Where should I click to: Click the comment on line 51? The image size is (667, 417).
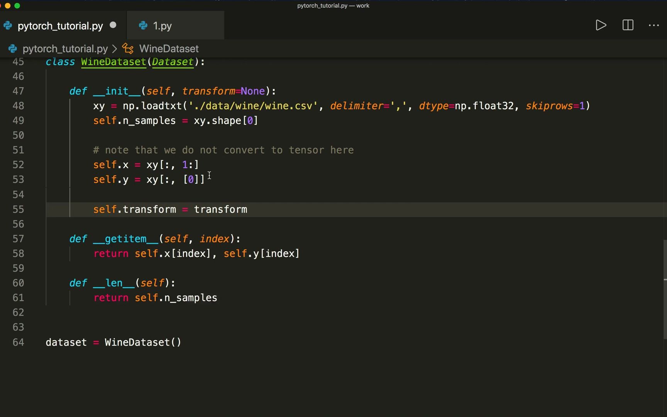(x=223, y=150)
